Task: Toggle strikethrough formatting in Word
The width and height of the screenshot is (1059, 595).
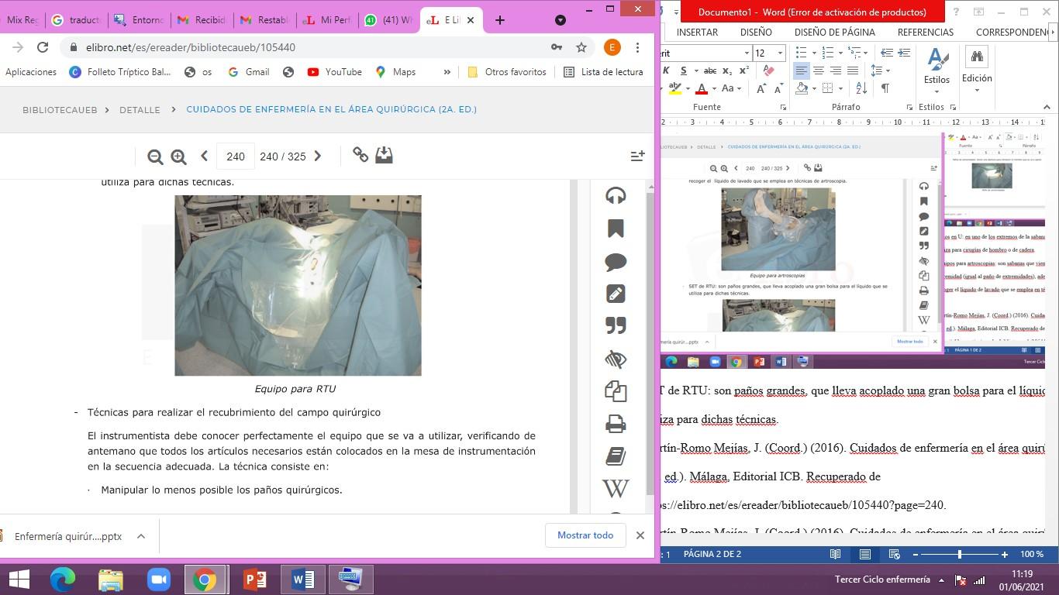Action: pos(709,71)
